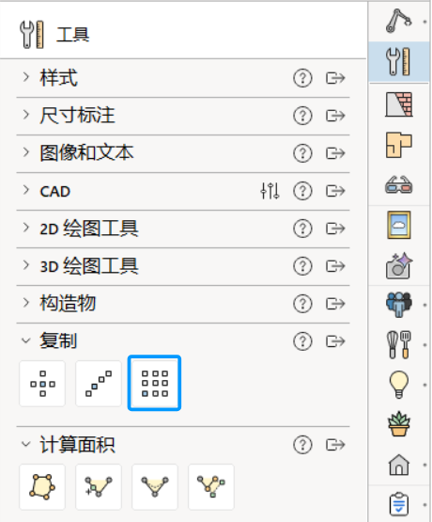Open the 3D glasses view sidebar icon

pos(399,184)
